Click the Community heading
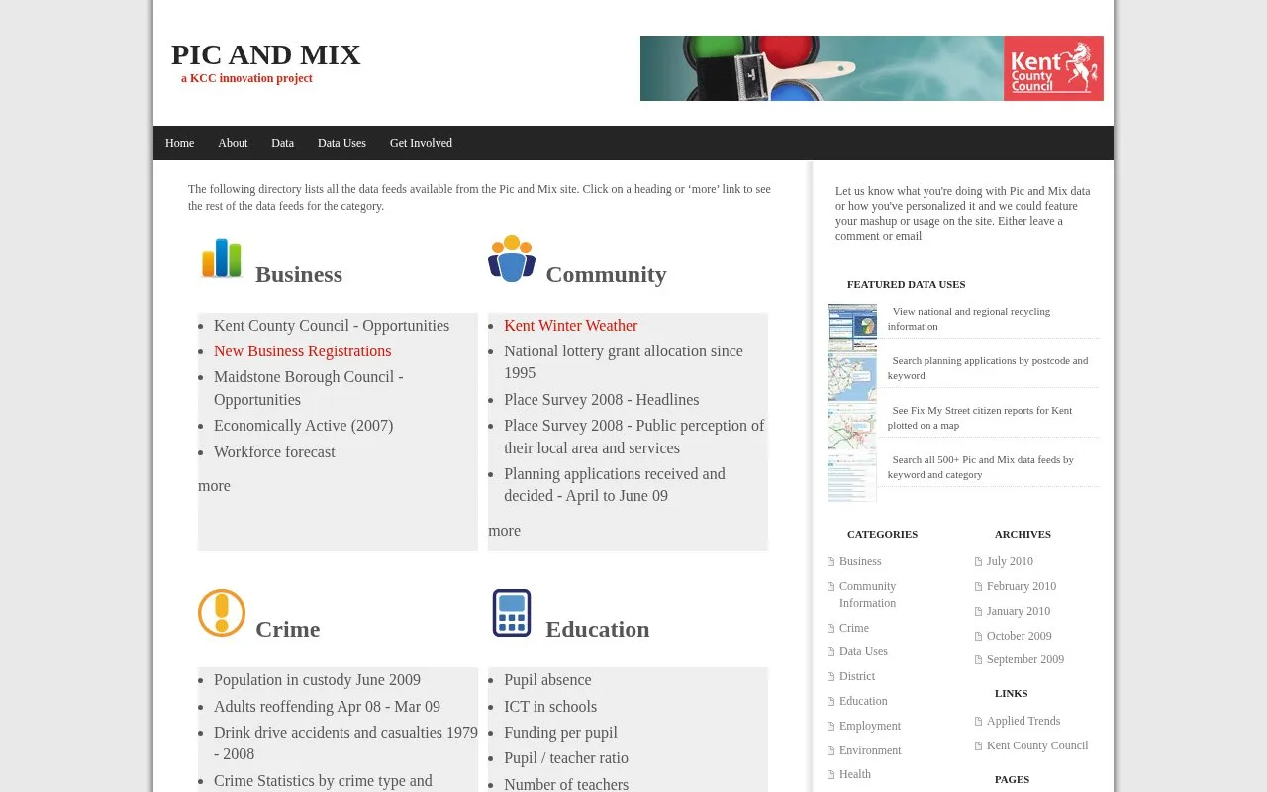Screen dimensions: 1267x792 pos(606,274)
